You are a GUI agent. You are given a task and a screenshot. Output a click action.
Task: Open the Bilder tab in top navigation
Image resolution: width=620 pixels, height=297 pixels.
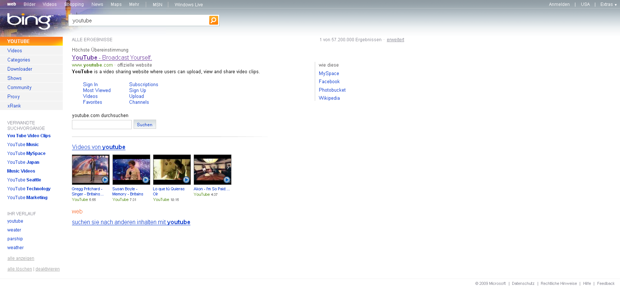pos(30,4)
